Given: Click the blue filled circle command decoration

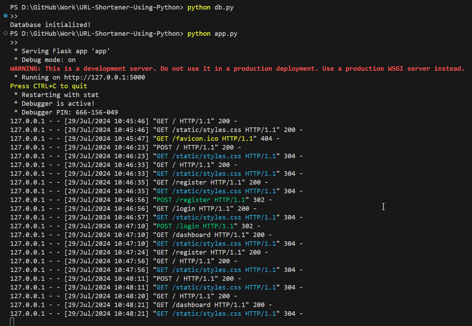Looking at the screenshot, I should pos(5,16).
